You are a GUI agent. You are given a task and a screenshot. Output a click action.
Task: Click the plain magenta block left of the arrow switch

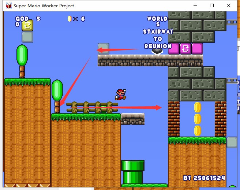click(175, 49)
